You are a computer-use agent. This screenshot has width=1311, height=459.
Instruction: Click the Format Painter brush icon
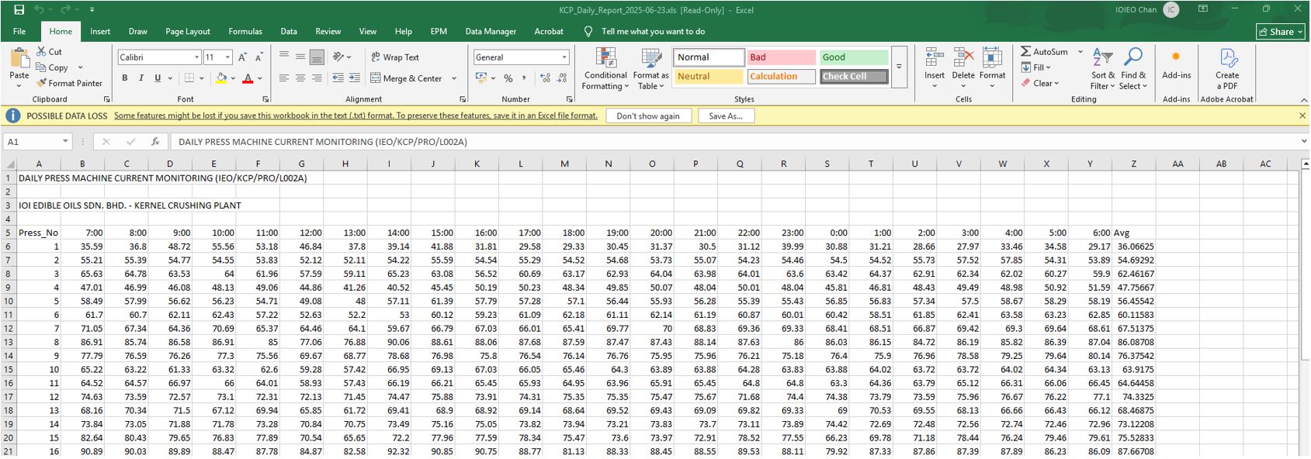(x=42, y=83)
